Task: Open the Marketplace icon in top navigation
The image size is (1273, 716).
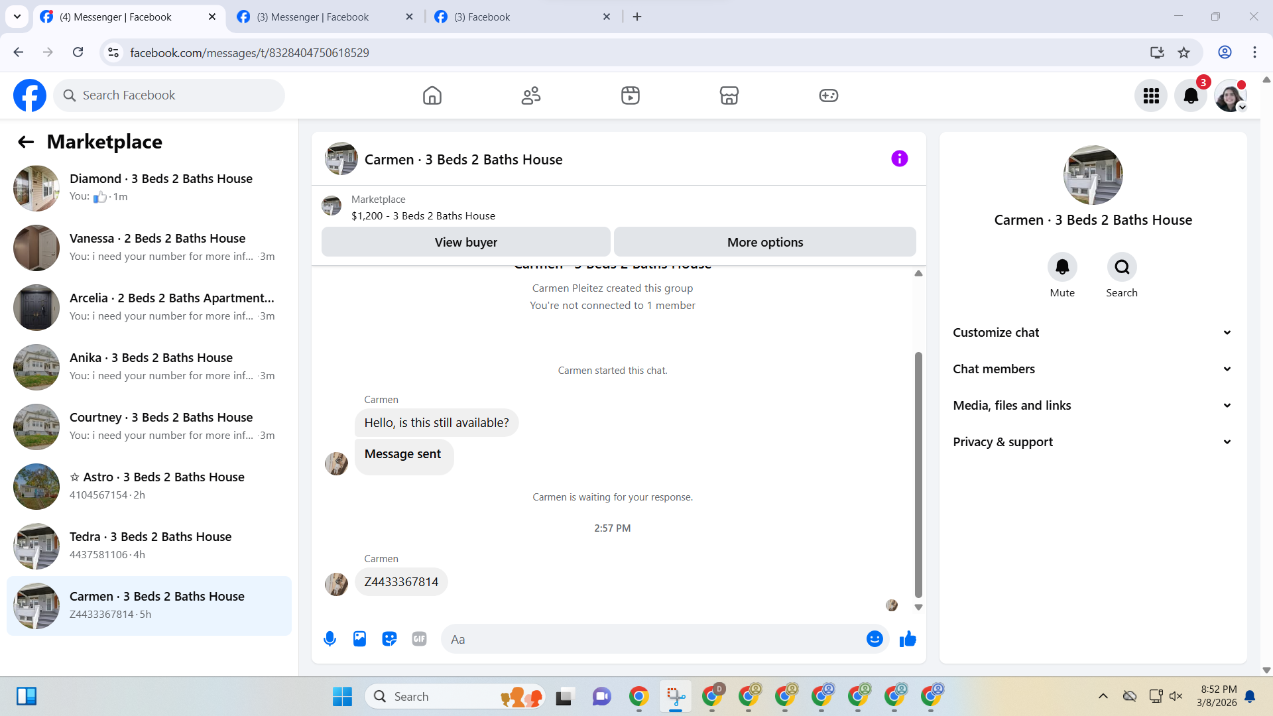Action: (729, 95)
